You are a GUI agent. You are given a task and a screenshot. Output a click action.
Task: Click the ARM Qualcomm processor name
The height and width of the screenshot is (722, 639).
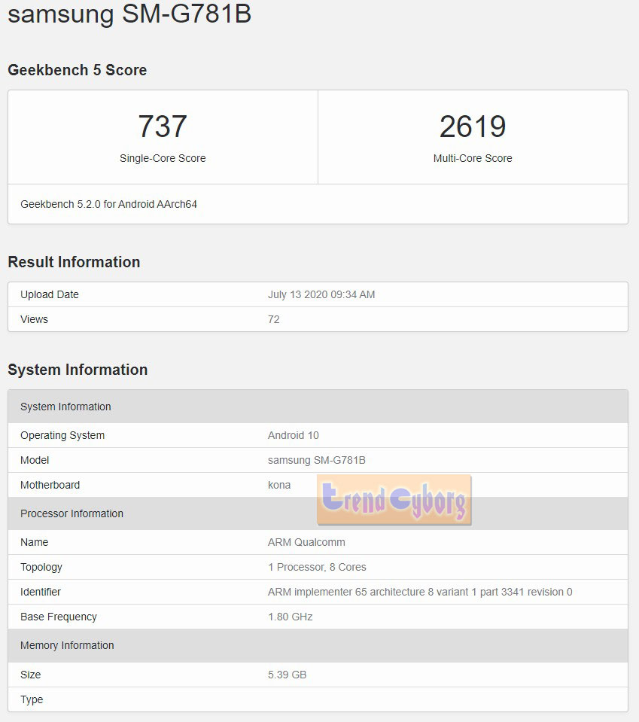point(306,542)
